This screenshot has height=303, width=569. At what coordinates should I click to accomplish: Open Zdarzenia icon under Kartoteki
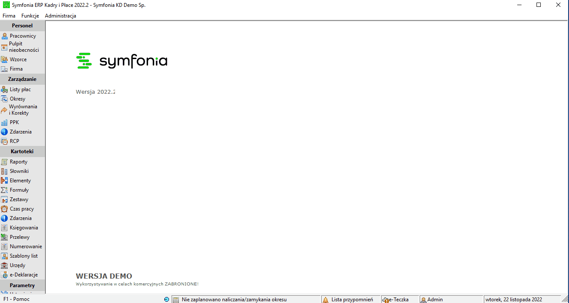[5, 218]
